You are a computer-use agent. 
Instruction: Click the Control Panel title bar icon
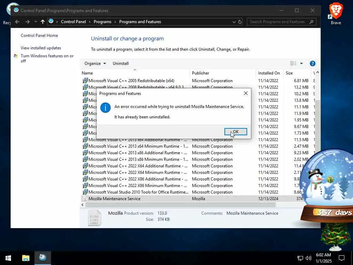(16, 10)
